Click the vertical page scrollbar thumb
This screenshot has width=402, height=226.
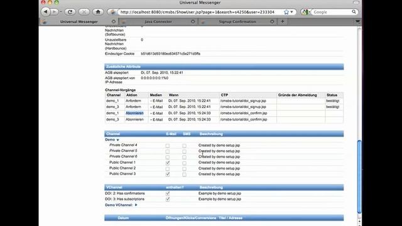coord(359,176)
